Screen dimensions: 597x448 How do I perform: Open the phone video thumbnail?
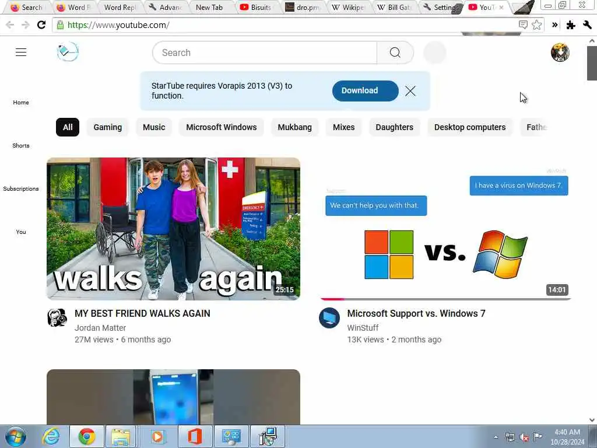[x=173, y=397]
